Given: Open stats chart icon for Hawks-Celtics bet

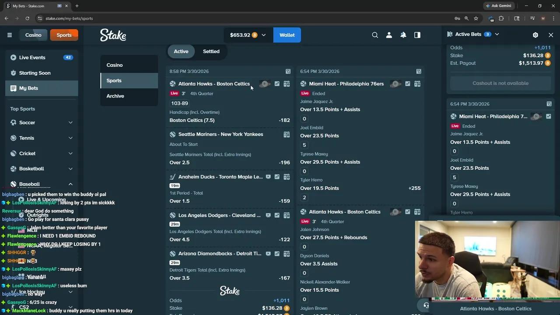Looking at the screenshot, I should click(x=277, y=84).
